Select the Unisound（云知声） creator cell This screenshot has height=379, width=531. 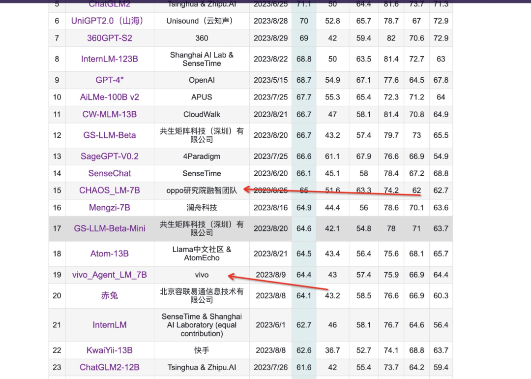202,21
